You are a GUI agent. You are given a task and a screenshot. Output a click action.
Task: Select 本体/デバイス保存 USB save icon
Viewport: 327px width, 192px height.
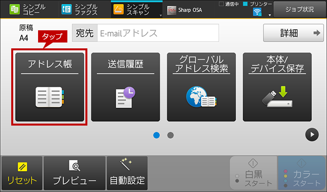point(277,97)
